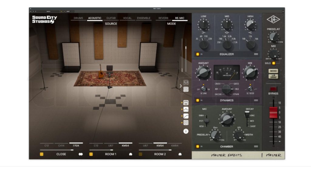Click the high shelf filter symbol

point(250,32)
